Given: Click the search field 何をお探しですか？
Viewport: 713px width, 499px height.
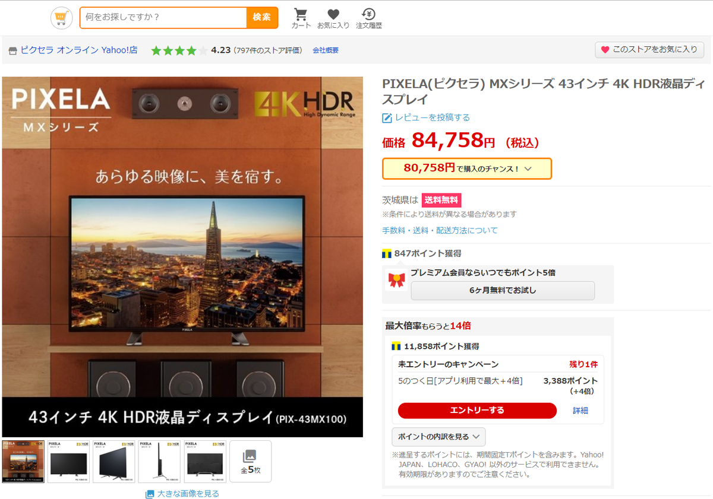Looking at the screenshot, I should point(163,17).
